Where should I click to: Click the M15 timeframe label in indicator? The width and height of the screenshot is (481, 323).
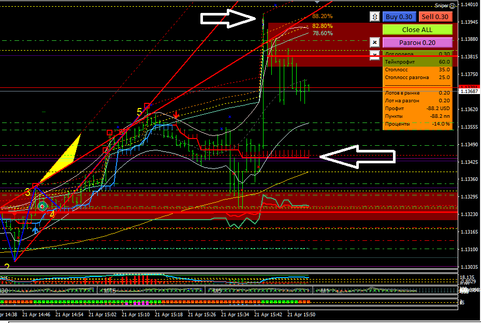(110, 290)
